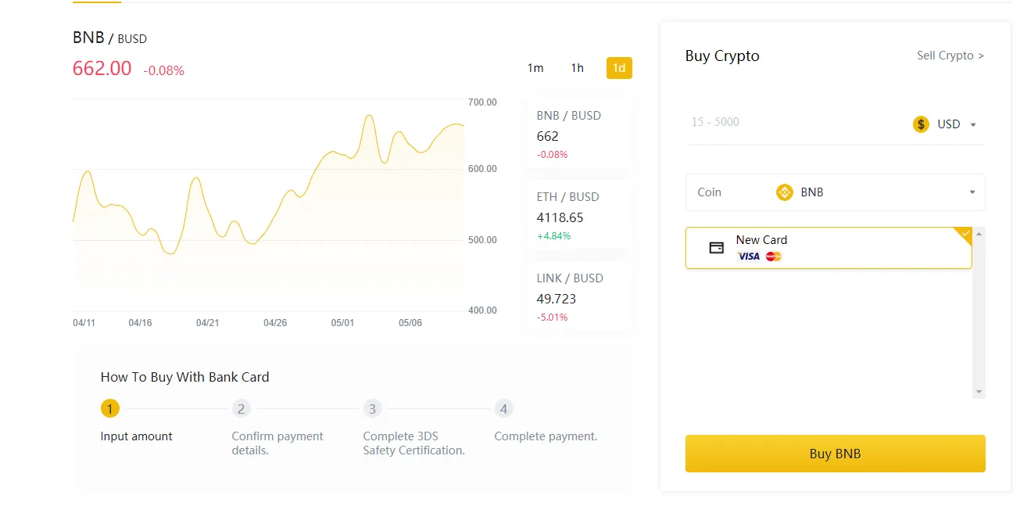Image resolution: width=1020 pixels, height=531 pixels.
Task: Select the 1m chart interval
Action: [x=535, y=68]
